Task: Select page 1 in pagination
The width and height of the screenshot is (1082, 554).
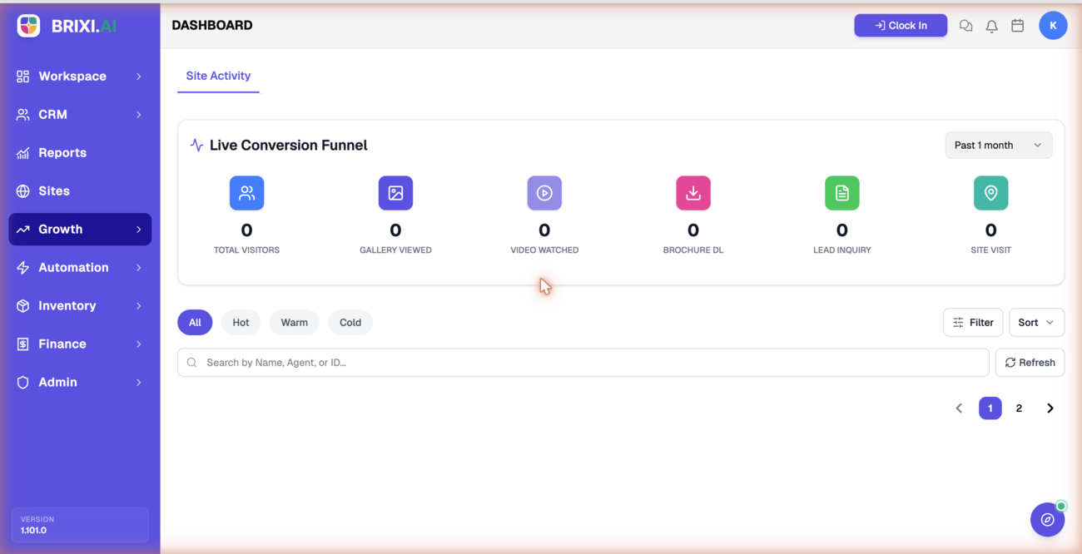Action: click(x=990, y=408)
